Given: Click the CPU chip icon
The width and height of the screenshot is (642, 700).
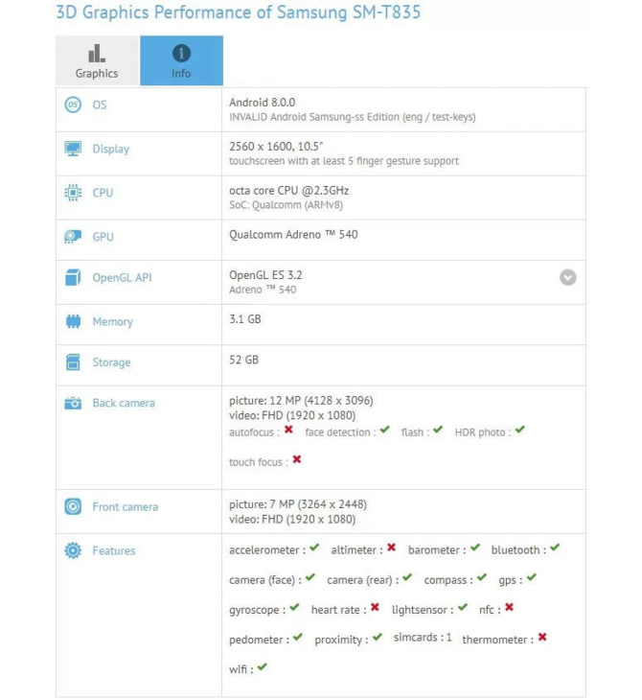Looking at the screenshot, I should tap(73, 193).
